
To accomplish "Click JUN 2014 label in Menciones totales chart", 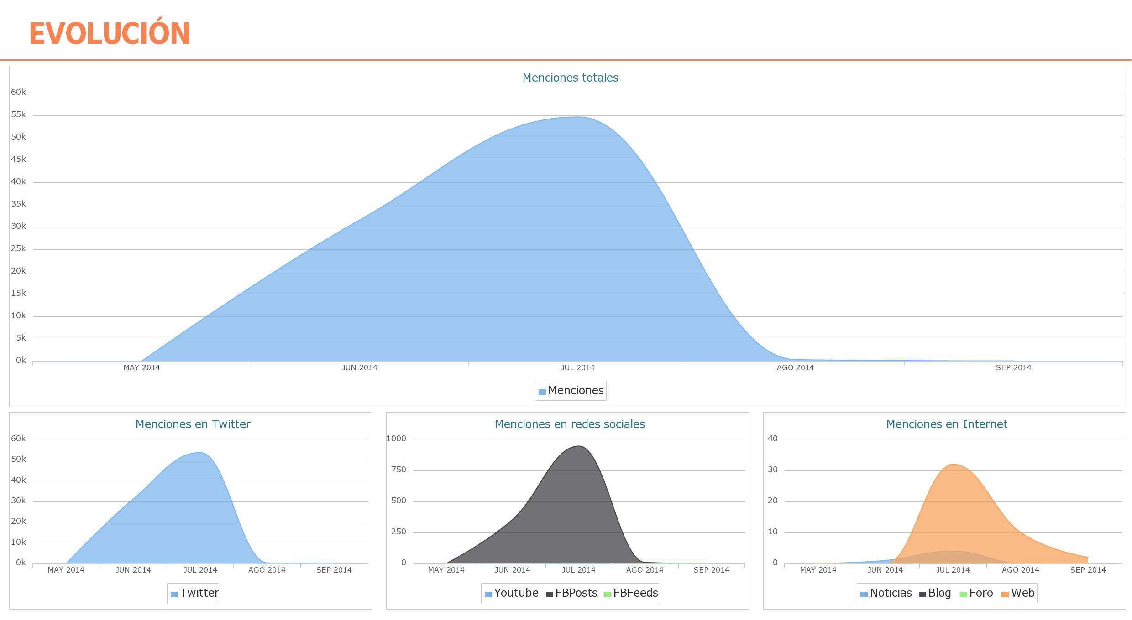I will 360,368.
